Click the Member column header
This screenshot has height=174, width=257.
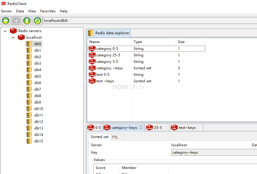pos(144,168)
